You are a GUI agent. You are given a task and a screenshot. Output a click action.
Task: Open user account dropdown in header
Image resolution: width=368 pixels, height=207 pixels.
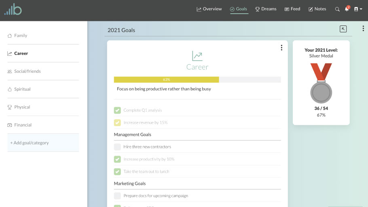coord(358,9)
